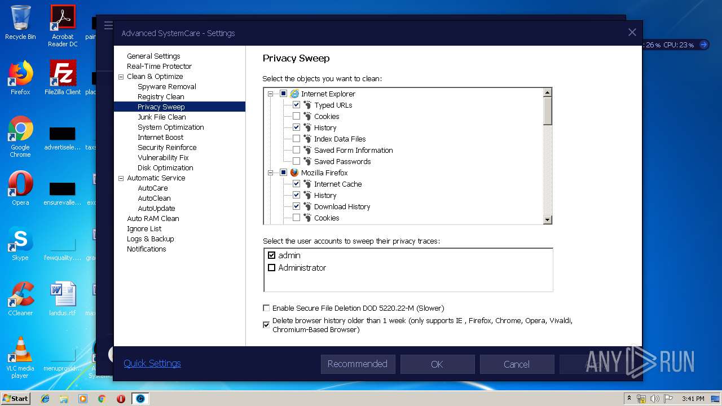
Task: Click Mozilla Firefox icon in tree
Action: tap(294, 173)
